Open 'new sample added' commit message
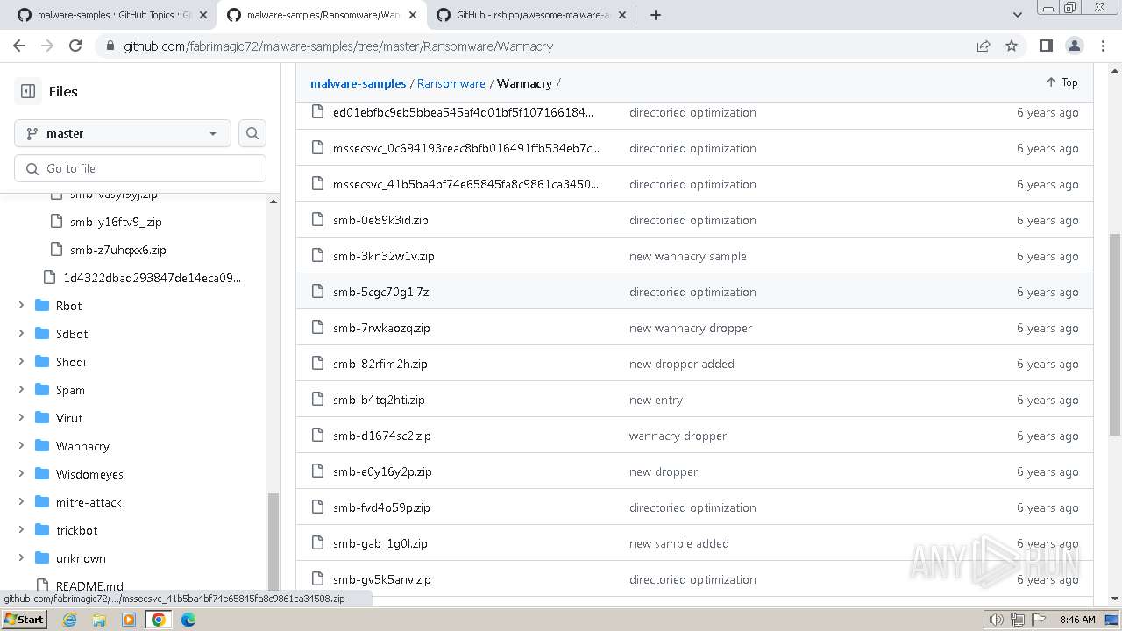This screenshot has height=631, width=1122. [679, 543]
